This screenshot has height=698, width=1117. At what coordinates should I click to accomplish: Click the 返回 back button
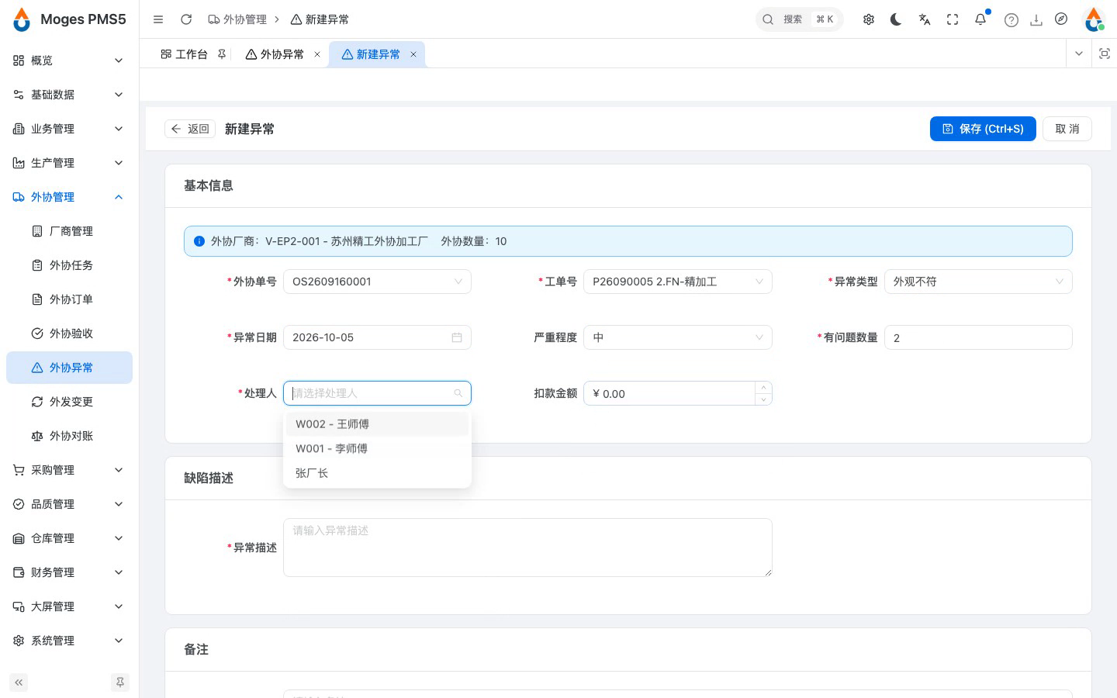[x=190, y=129]
